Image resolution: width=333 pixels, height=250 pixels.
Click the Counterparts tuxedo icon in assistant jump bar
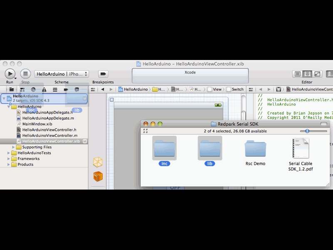click(278, 90)
